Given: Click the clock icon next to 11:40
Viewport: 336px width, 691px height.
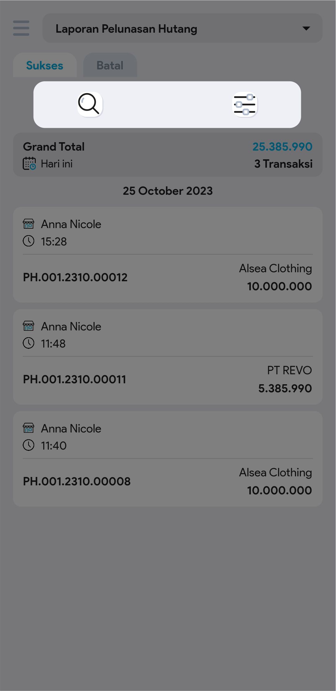Looking at the screenshot, I should pyautogui.click(x=29, y=446).
